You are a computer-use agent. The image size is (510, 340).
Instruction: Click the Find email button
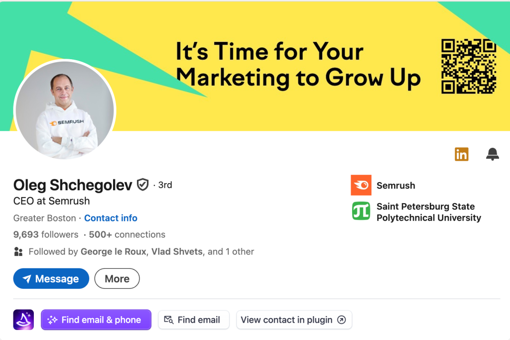193,320
